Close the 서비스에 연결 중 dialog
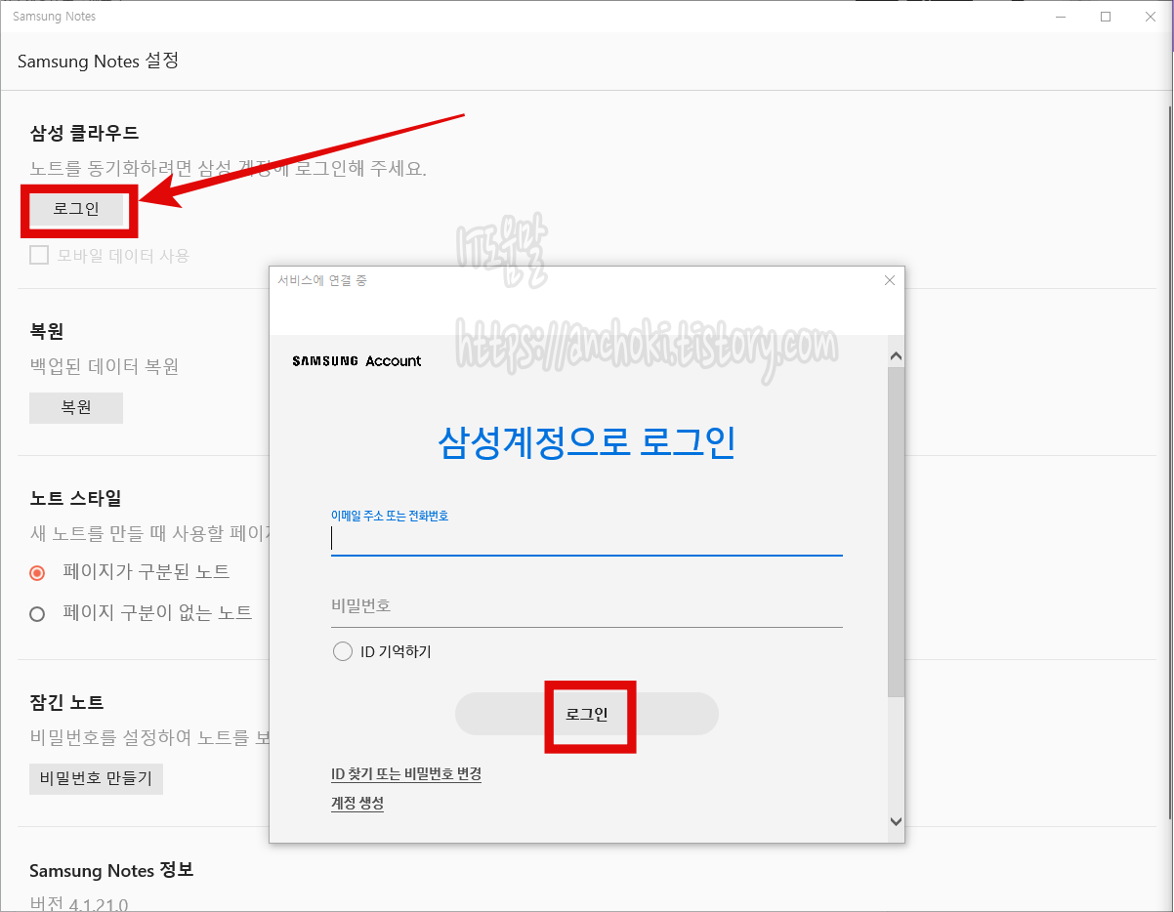The height and width of the screenshot is (912, 1174). tap(889, 280)
